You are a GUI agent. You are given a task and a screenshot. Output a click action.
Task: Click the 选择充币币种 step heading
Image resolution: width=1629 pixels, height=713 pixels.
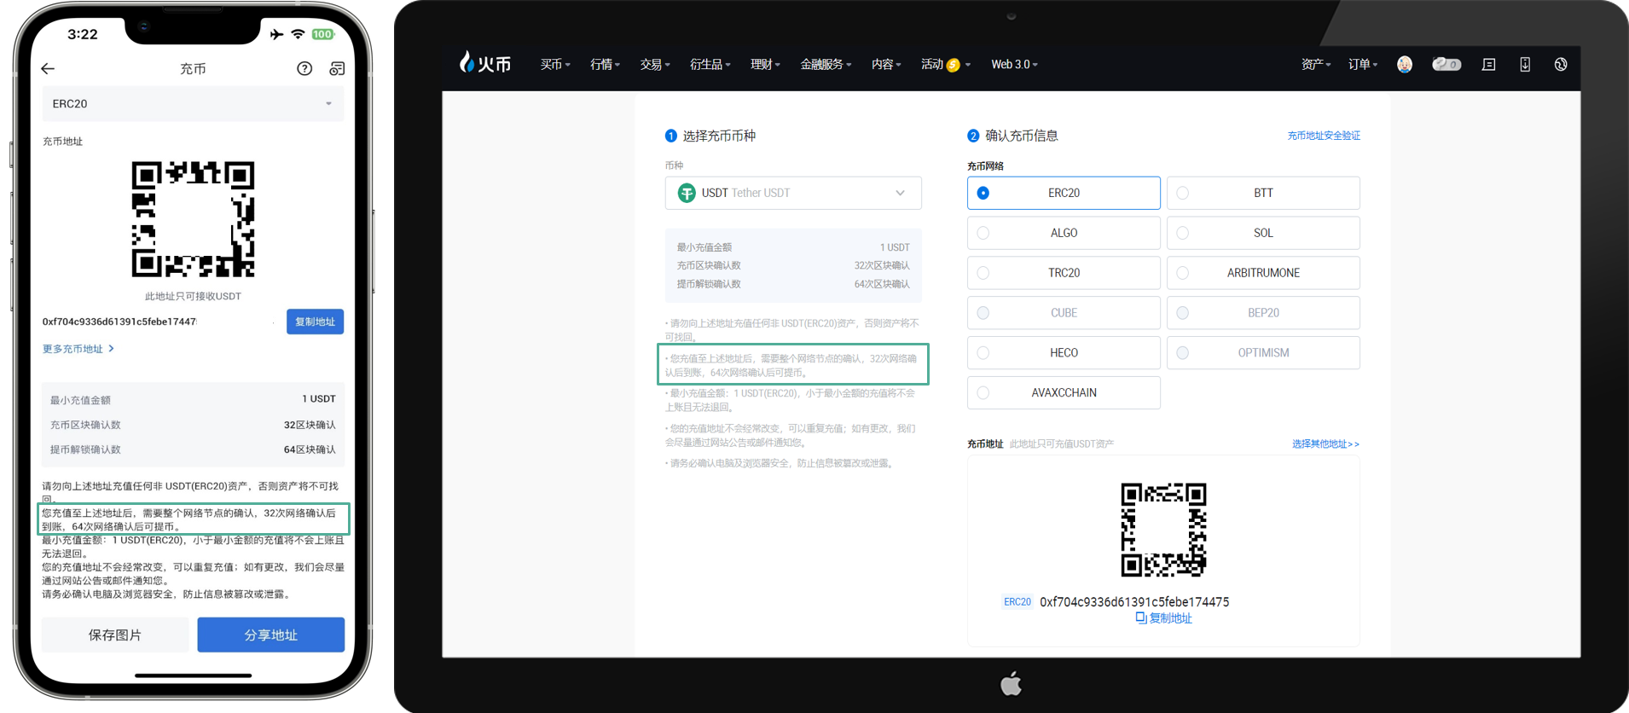pyautogui.click(x=719, y=136)
